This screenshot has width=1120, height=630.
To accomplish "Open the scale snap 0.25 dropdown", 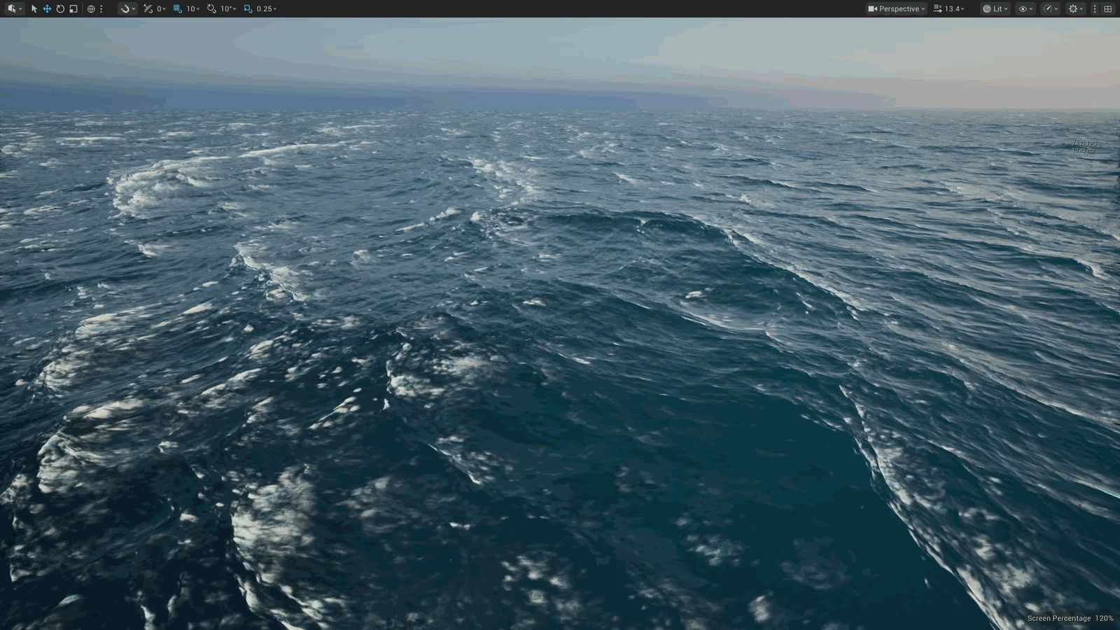I will (x=267, y=9).
